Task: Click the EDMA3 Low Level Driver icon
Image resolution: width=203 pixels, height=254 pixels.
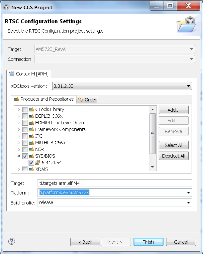Action: (x=32, y=123)
